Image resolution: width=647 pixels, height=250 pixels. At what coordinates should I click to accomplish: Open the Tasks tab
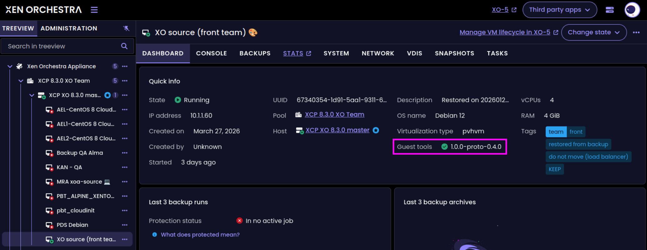click(x=497, y=53)
